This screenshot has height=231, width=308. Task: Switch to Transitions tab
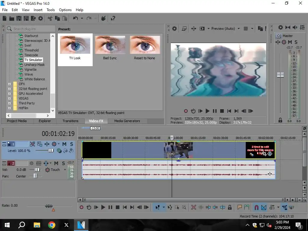point(70,121)
